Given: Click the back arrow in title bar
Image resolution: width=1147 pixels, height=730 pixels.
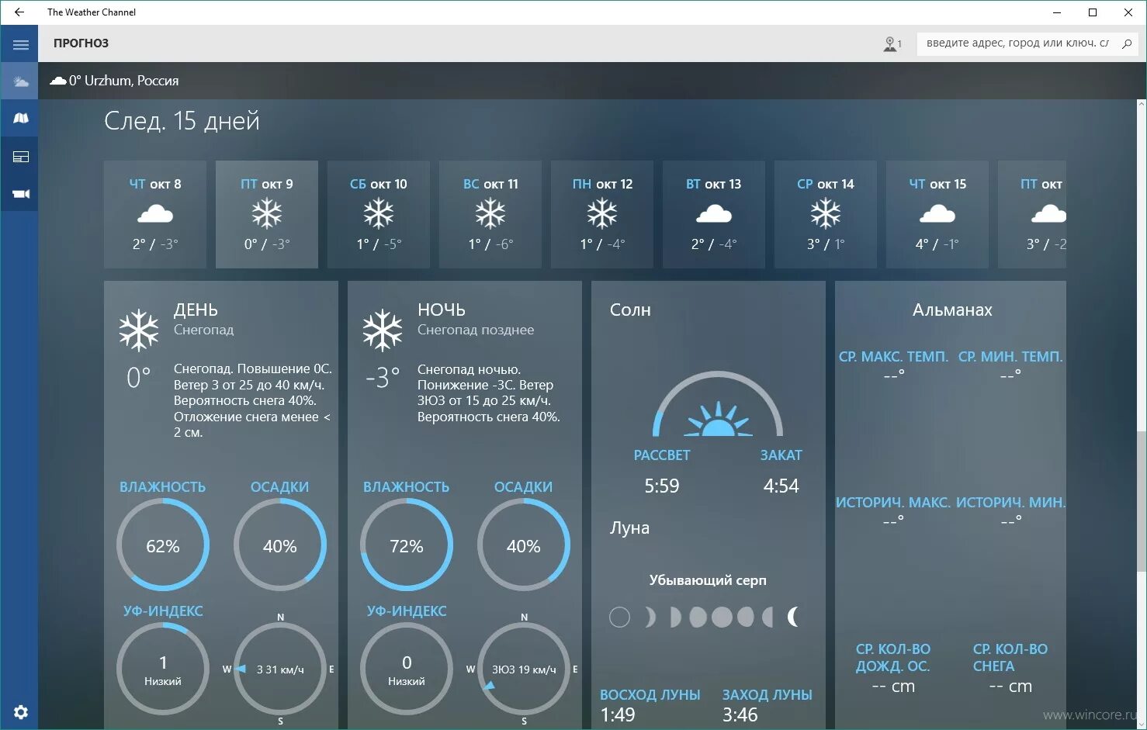Looking at the screenshot, I should coord(19,12).
